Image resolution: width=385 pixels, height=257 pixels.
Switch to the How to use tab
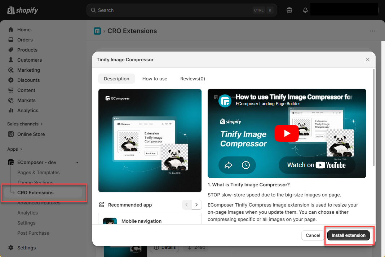(x=155, y=79)
